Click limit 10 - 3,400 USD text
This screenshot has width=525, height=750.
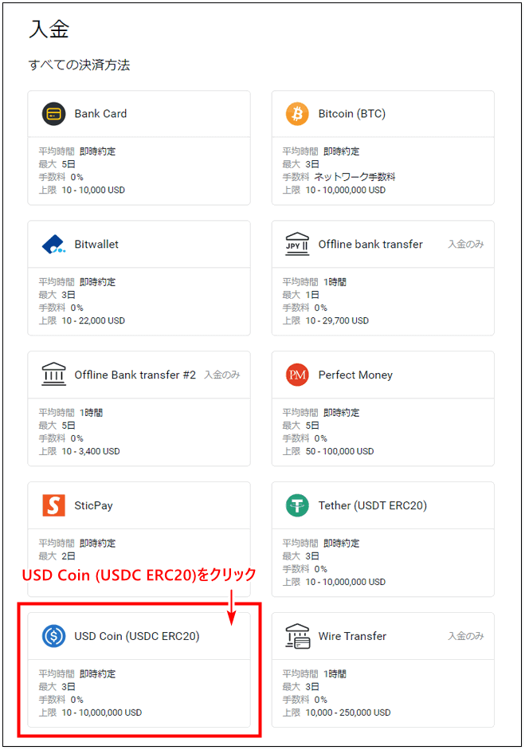click(91, 451)
